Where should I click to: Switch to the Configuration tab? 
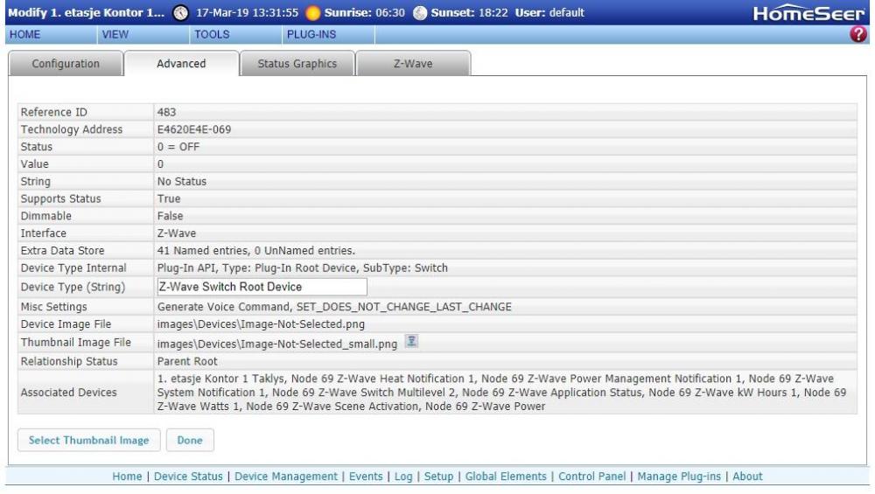coord(66,64)
